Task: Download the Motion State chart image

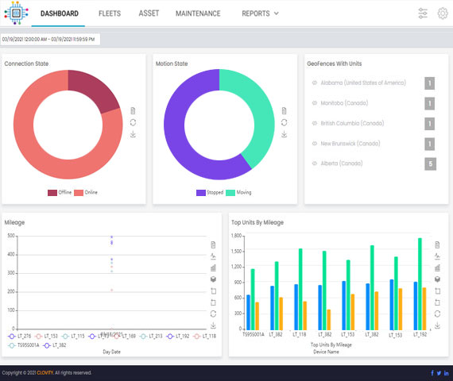Action: click(285, 134)
